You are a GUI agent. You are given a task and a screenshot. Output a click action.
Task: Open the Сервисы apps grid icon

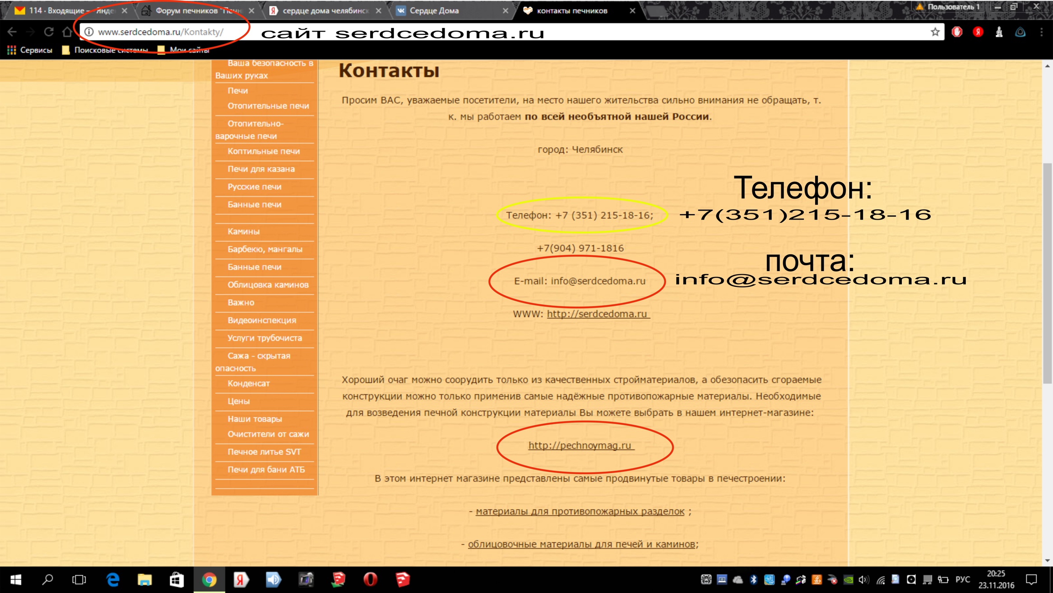[x=12, y=50]
